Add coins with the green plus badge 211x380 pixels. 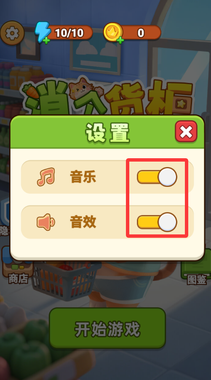pyautogui.click(x=120, y=40)
